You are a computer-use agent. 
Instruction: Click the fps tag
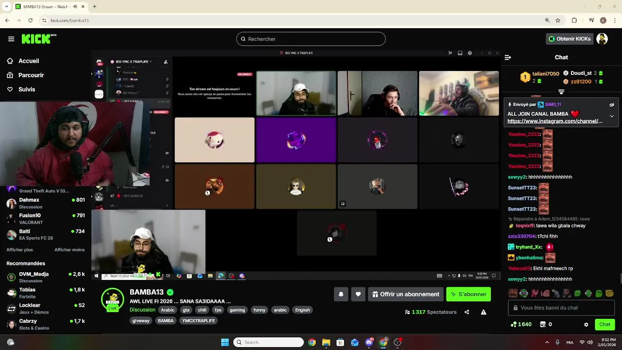218,310
